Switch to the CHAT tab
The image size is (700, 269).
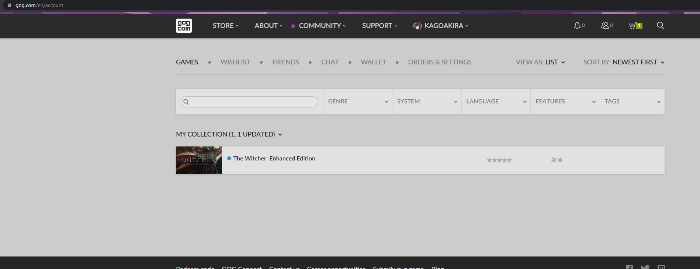click(x=330, y=62)
